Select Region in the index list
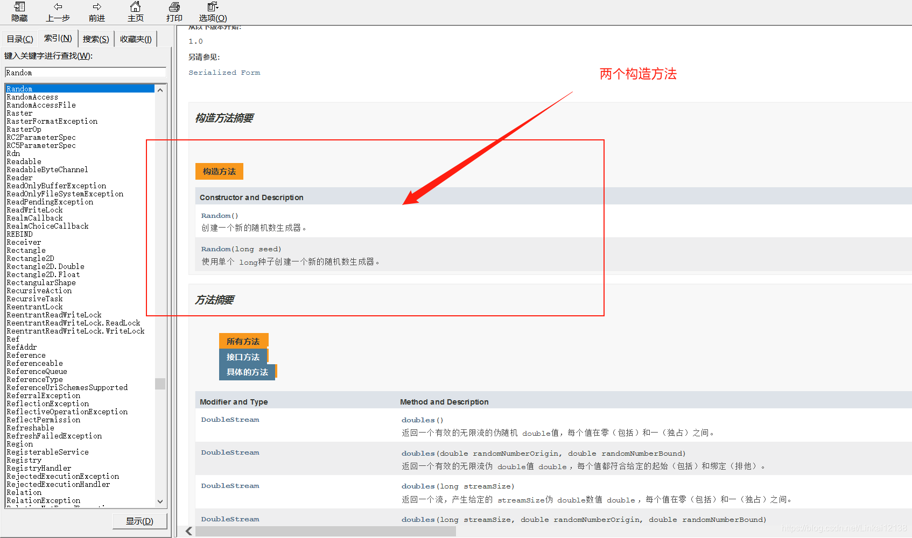This screenshot has height=538, width=912. [19, 444]
